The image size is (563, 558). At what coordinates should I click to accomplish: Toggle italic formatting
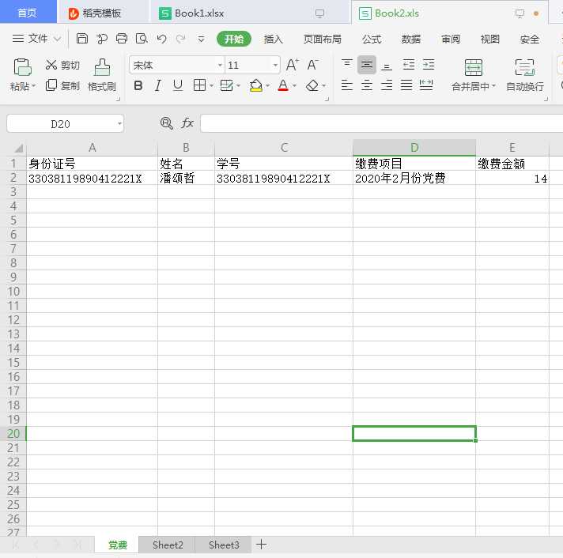[157, 86]
